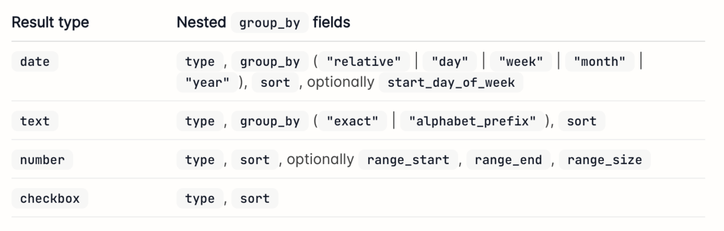The width and height of the screenshot is (724, 231).
Task: Click the group_by tag in text row
Action: 270,121
